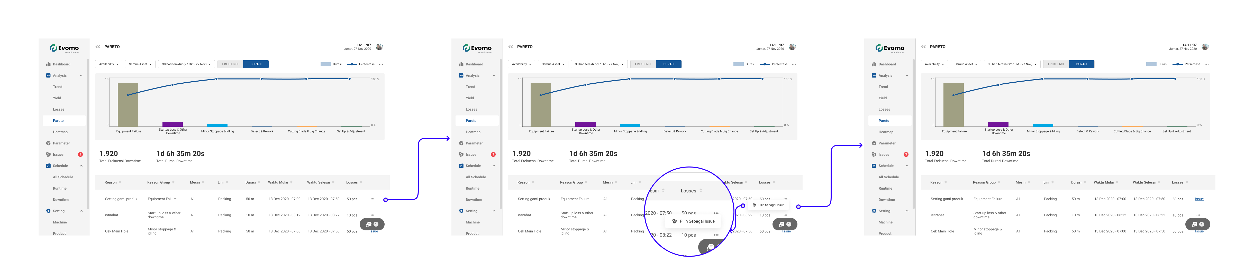Click Equipment Failure bar in first mockup chart
The height and width of the screenshot is (274, 1254).
coord(128,104)
